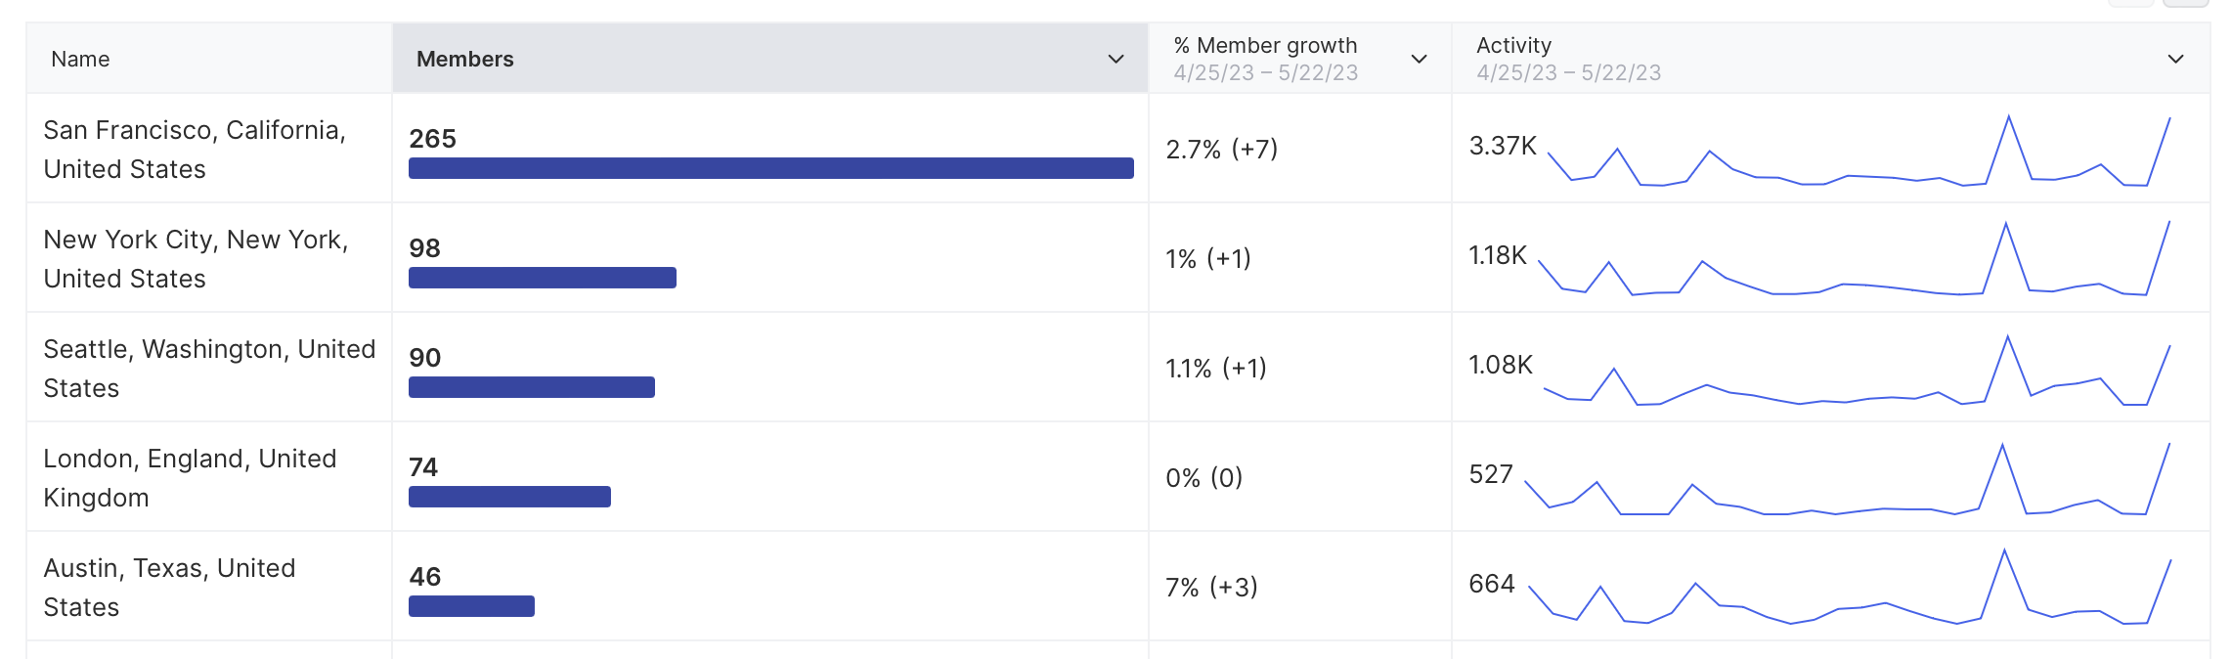The height and width of the screenshot is (659, 2231).
Task: Expand the % Member growth column chevron
Action: tap(1420, 60)
